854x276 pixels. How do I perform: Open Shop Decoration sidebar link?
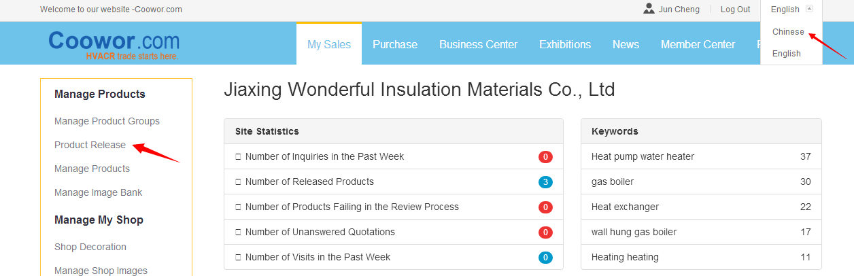click(x=90, y=247)
